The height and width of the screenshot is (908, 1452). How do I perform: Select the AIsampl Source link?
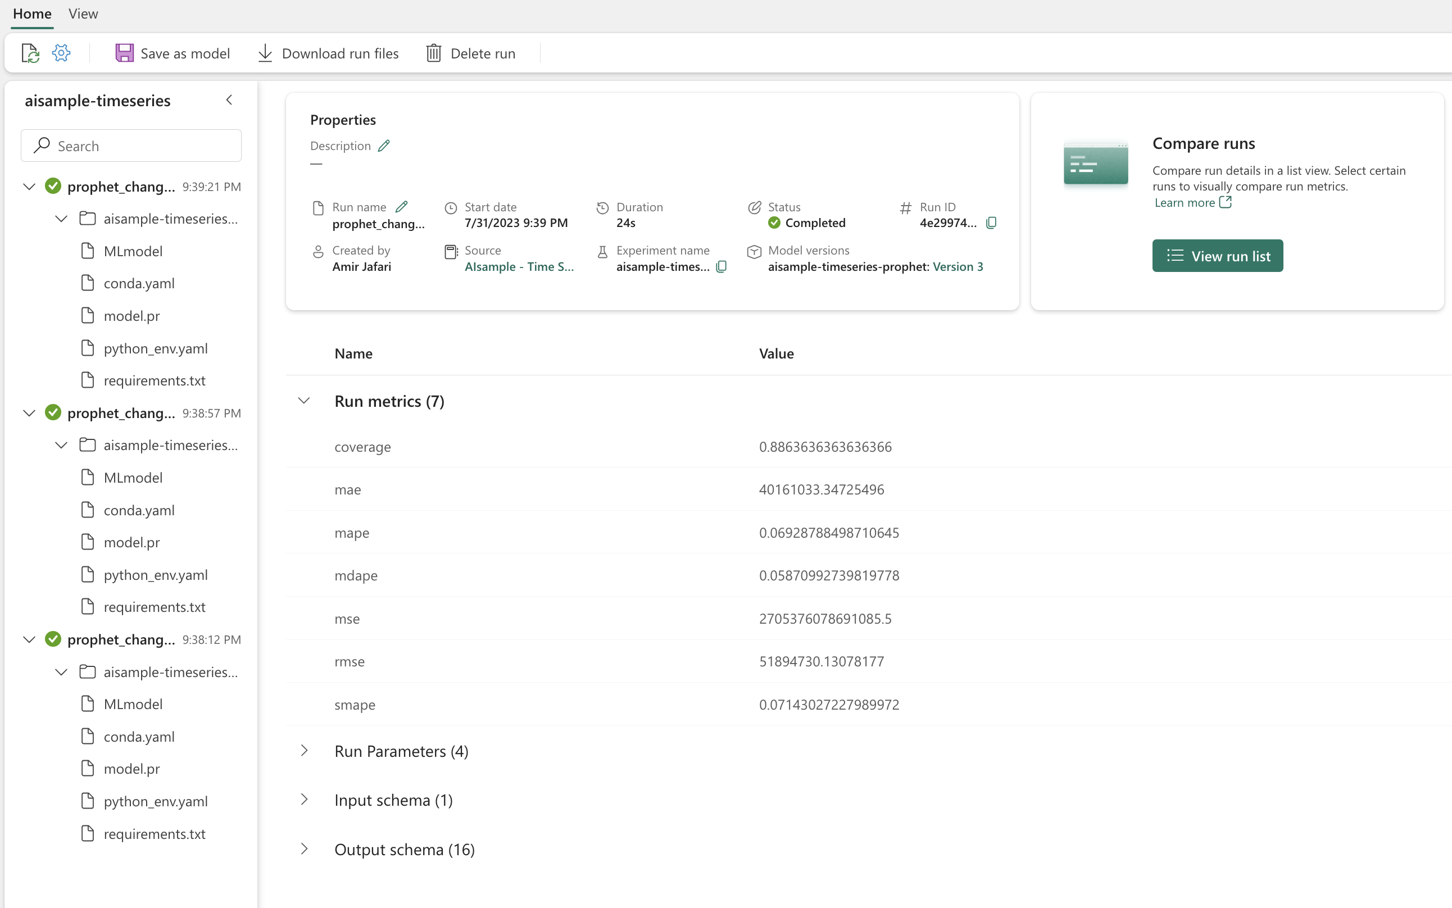[520, 266]
